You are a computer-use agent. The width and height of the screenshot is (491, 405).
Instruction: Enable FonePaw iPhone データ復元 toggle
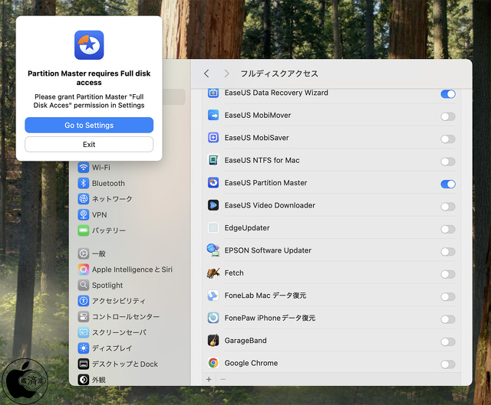coord(448,319)
